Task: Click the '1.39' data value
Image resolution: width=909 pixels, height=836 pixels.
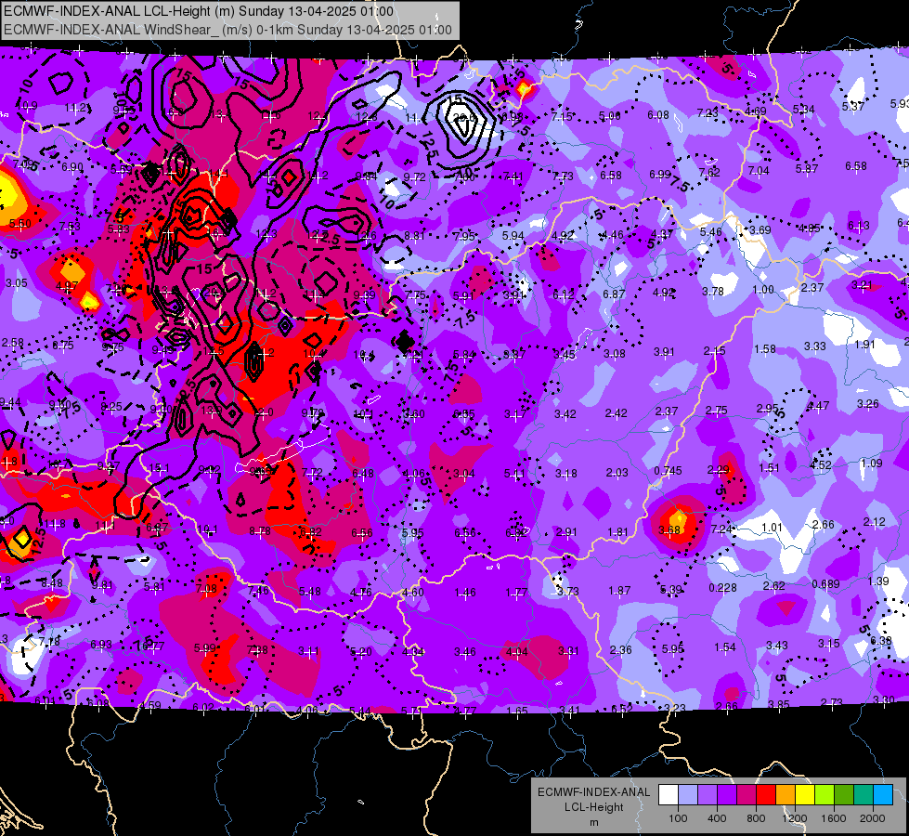Action: [x=878, y=581]
